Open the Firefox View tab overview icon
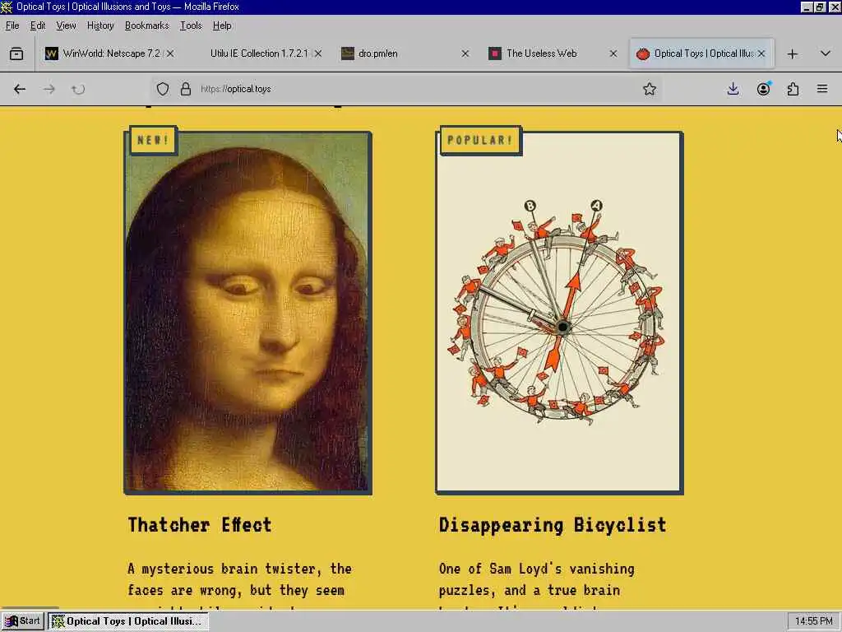This screenshot has width=842, height=632. 16,53
